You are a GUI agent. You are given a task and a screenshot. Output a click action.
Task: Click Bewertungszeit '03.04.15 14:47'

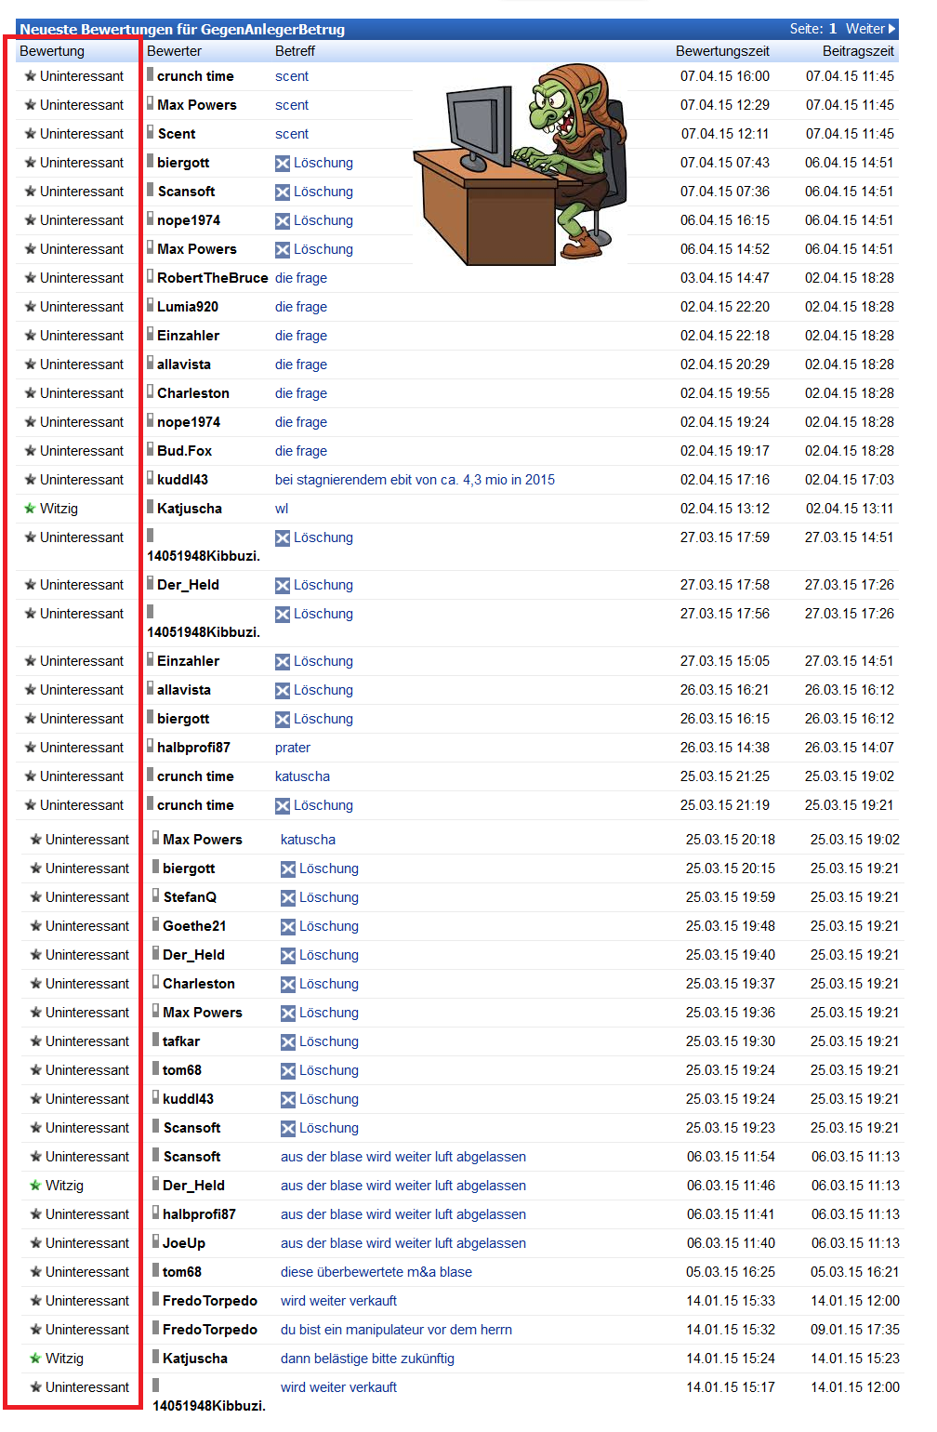[x=725, y=278]
